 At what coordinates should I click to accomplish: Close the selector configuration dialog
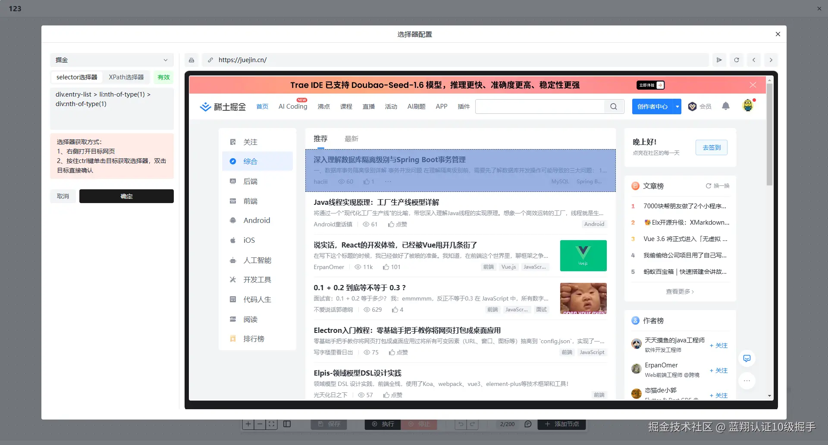pos(778,34)
